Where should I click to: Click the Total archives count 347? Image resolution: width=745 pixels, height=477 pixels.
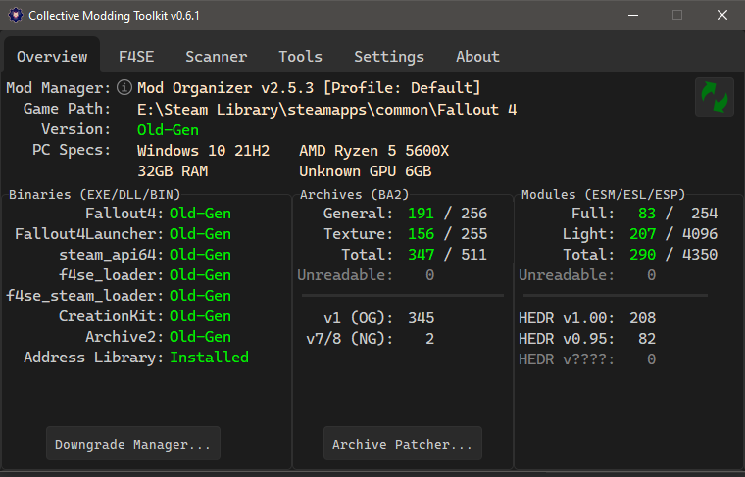[x=421, y=255]
